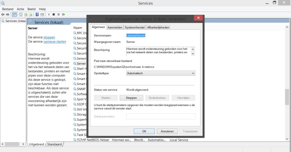Screen dimensions: 291x152
Task: Open the Bestand menu
Action: (x=8, y=9)
